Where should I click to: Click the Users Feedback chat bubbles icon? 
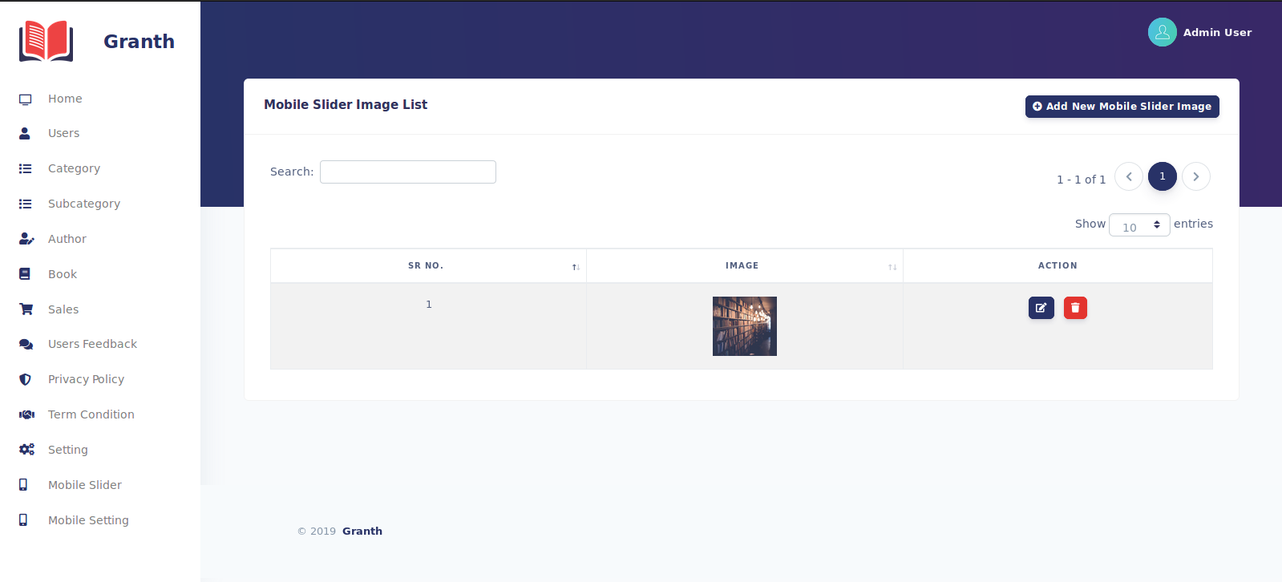pos(26,344)
